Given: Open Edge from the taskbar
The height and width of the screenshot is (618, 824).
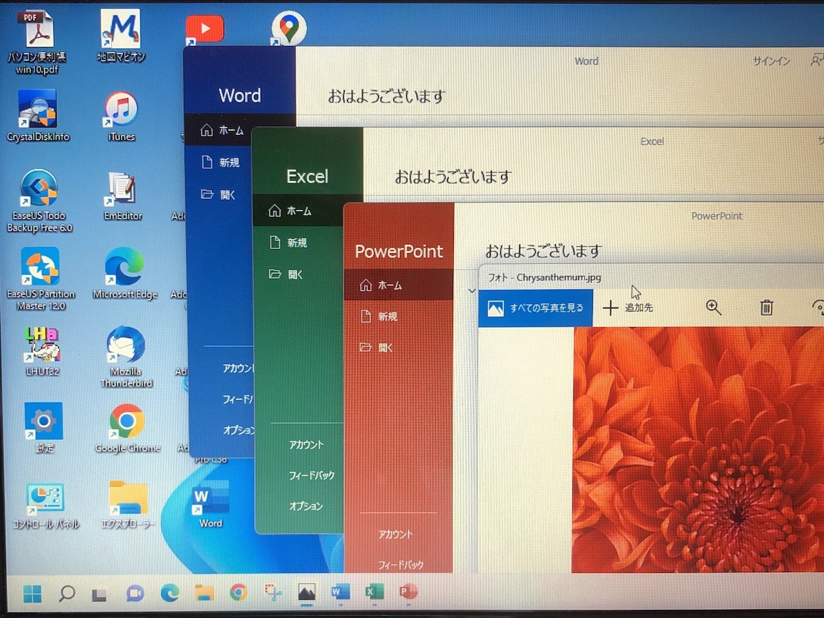Looking at the screenshot, I should pyautogui.click(x=170, y=594).
